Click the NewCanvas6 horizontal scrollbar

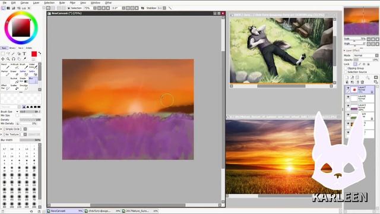pos(138,205)
